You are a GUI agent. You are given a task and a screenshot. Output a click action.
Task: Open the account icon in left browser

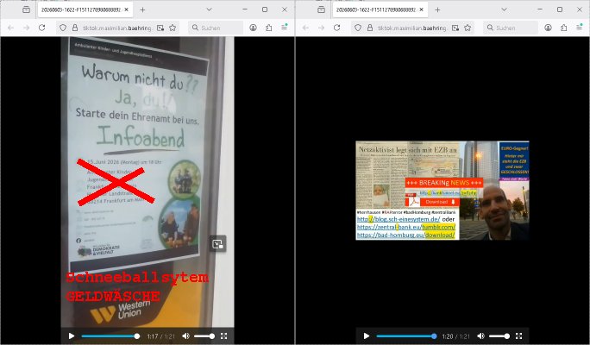click(x=254, y=28)
